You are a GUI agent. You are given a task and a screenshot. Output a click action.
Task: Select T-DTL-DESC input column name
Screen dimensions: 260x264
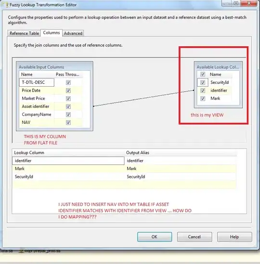click(x=37, y=82)
